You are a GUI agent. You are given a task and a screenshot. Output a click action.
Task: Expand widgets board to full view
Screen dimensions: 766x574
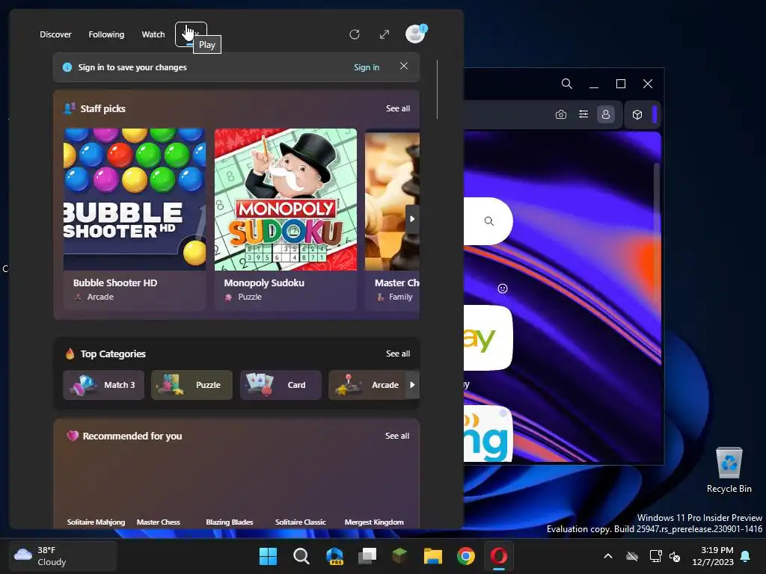pyautogui.click(x=384, y=34)
